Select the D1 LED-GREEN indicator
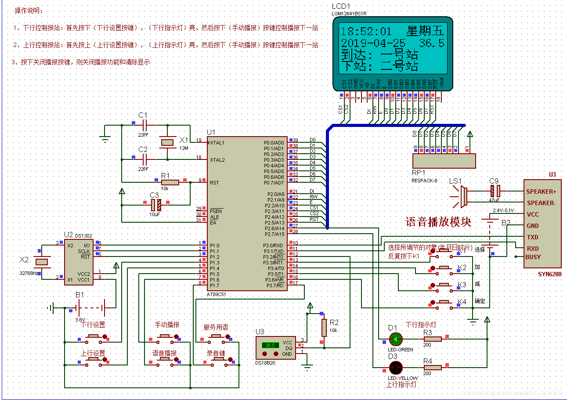The height and width of the screenshot is (401, 567). [396, 339]
